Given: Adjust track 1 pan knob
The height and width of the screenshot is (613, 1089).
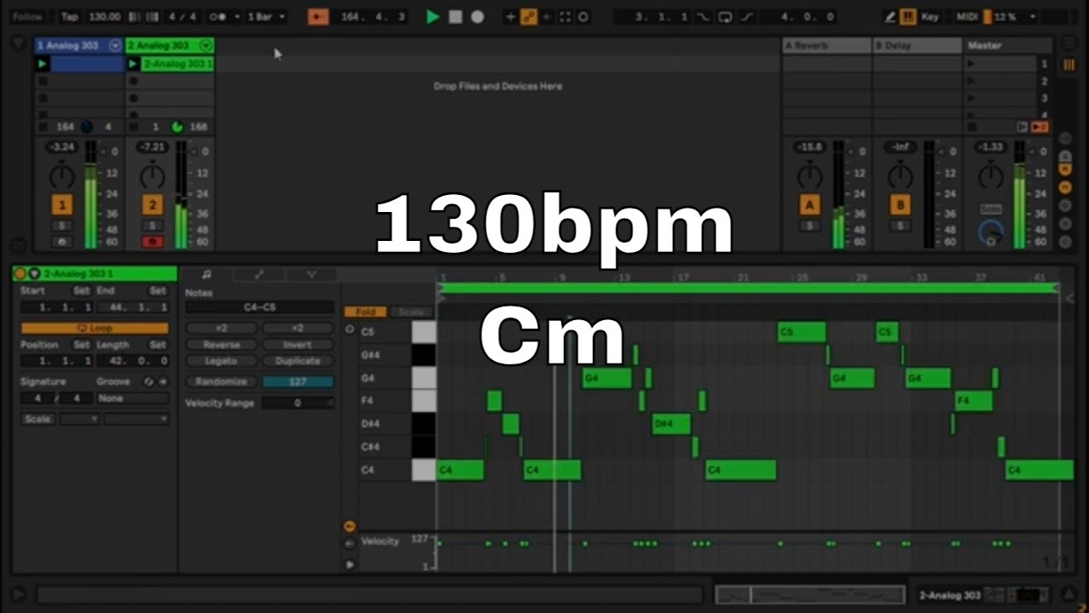Looking at the screenshot, I should 61,176.
